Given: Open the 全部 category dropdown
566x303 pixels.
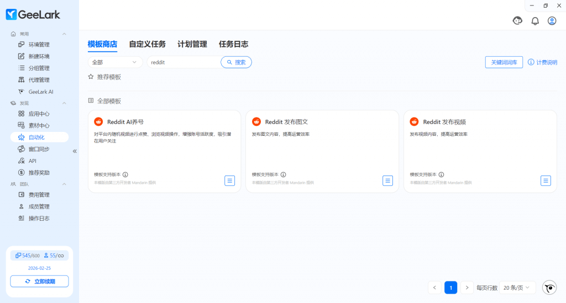Looking at the screenshot, I should pyautogui.click(x=115, y=62).
